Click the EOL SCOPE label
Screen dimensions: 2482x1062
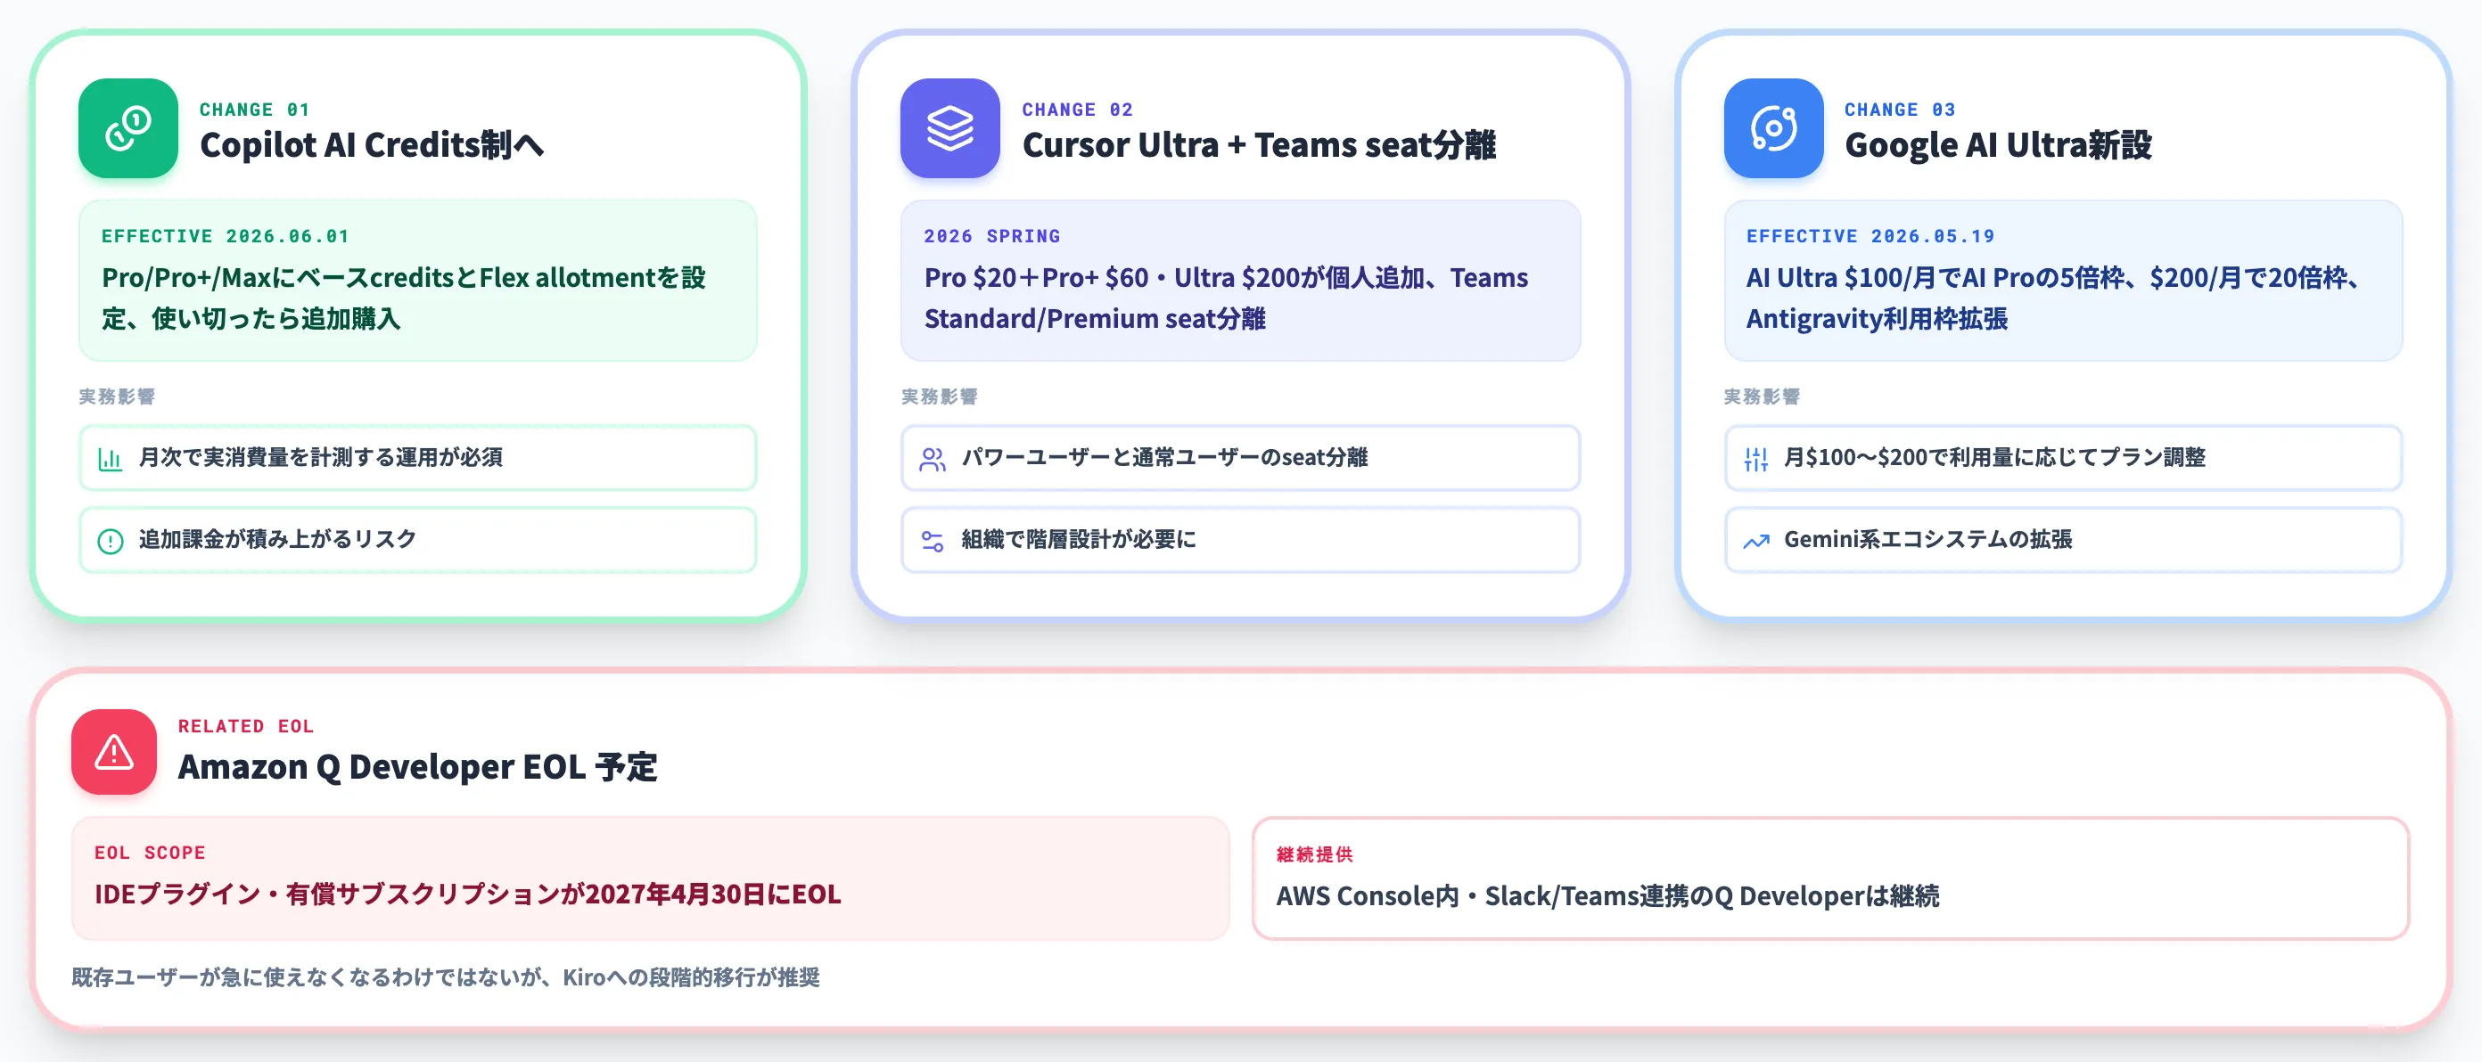150,852
